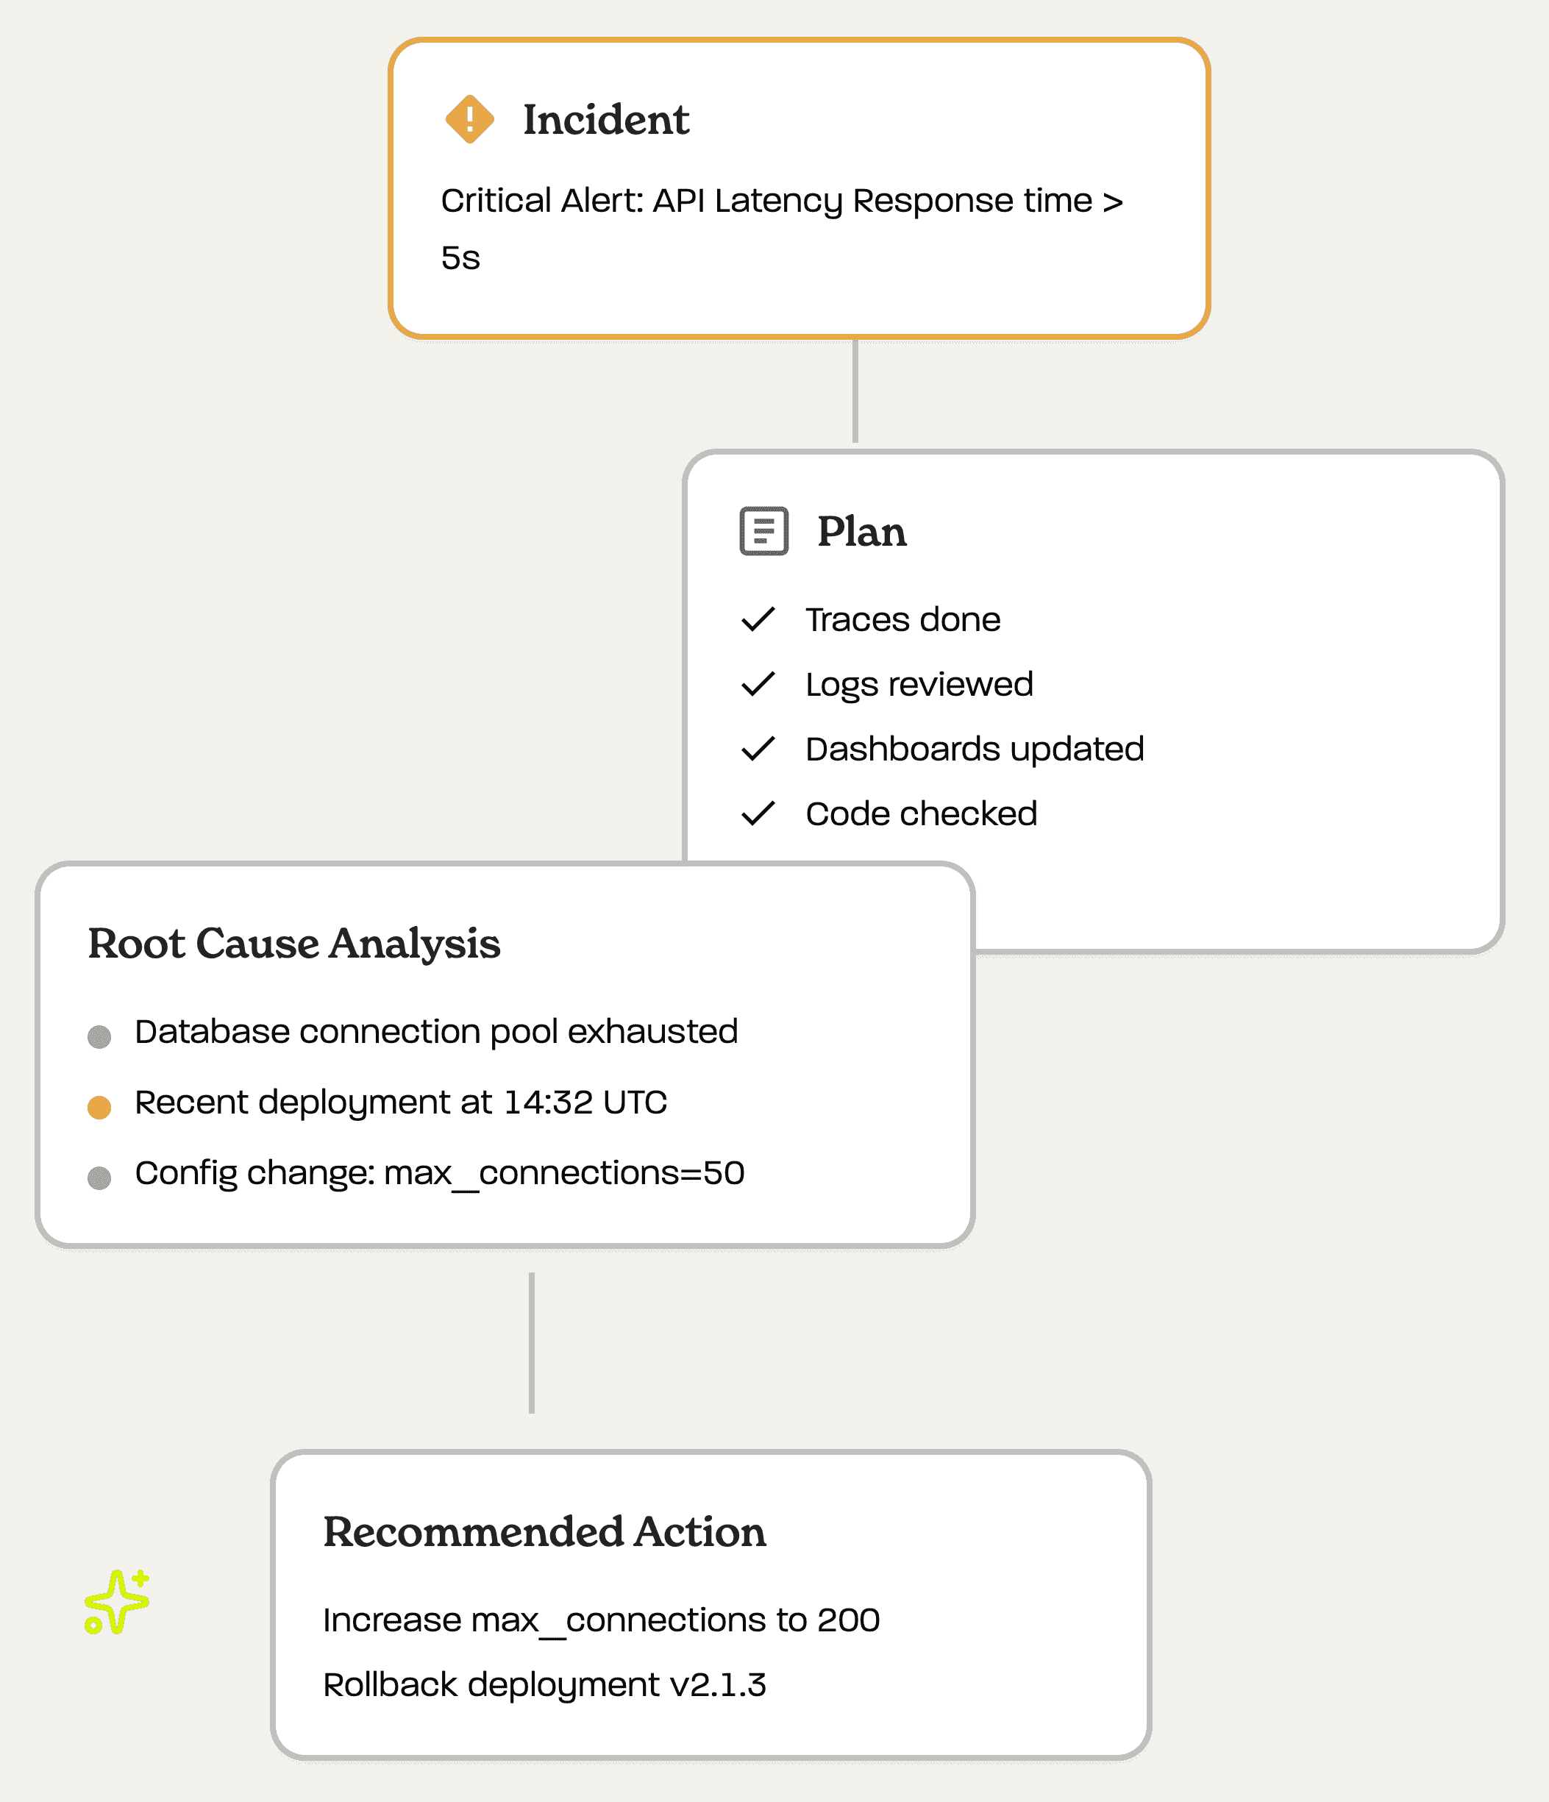Click Config change max_connections=50 text
Viewport: 1549px width, 1802px height.
(439, 1172)
